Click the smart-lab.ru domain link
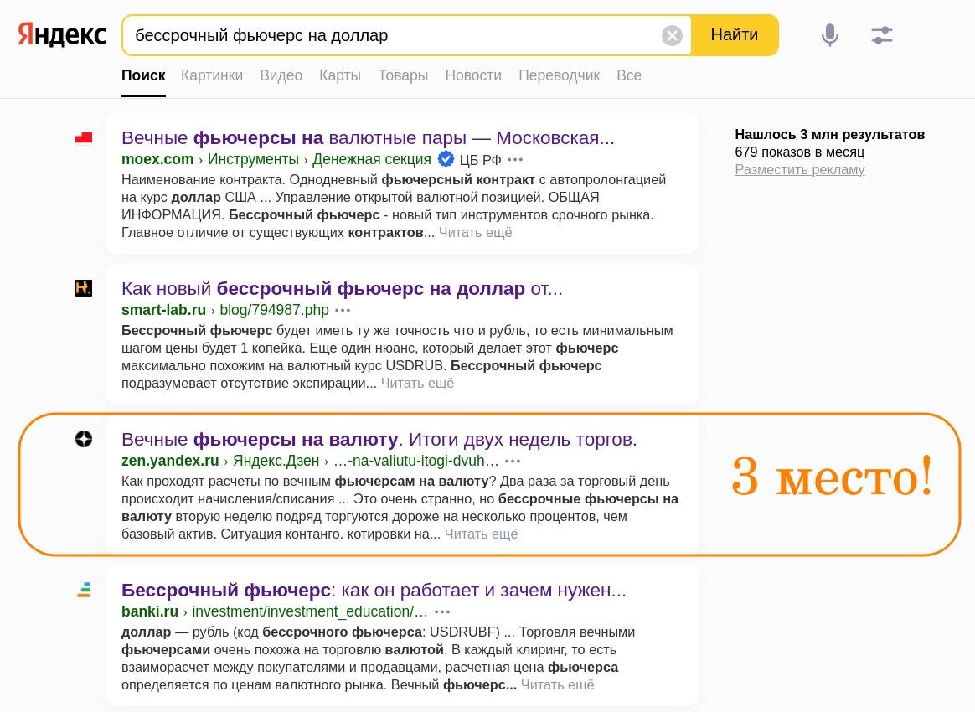 point(163,310)
